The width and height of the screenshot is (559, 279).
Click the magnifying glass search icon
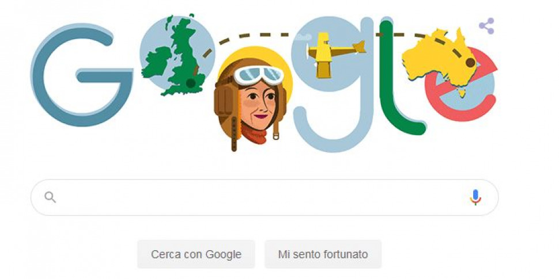coord(50,197)
